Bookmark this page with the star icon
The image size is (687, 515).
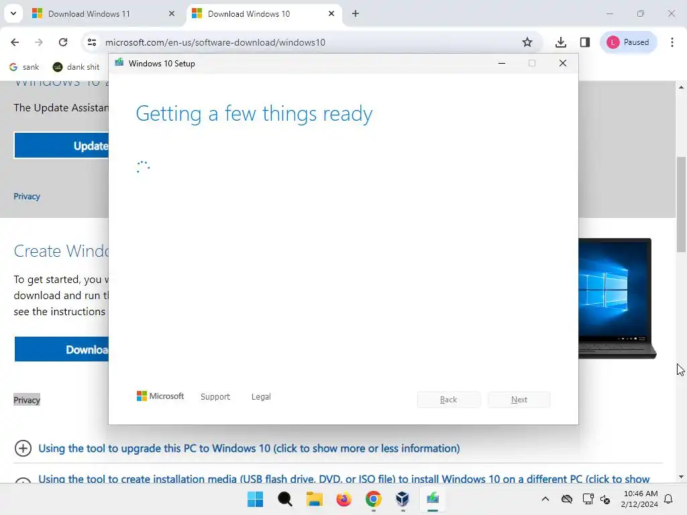tap(527, 42)
